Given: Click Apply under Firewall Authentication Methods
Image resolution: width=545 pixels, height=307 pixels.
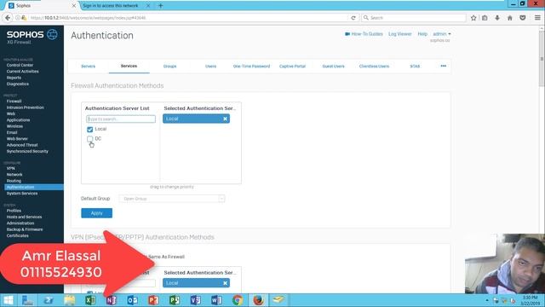Looking at the screenshot, I should tap(96, 213).
